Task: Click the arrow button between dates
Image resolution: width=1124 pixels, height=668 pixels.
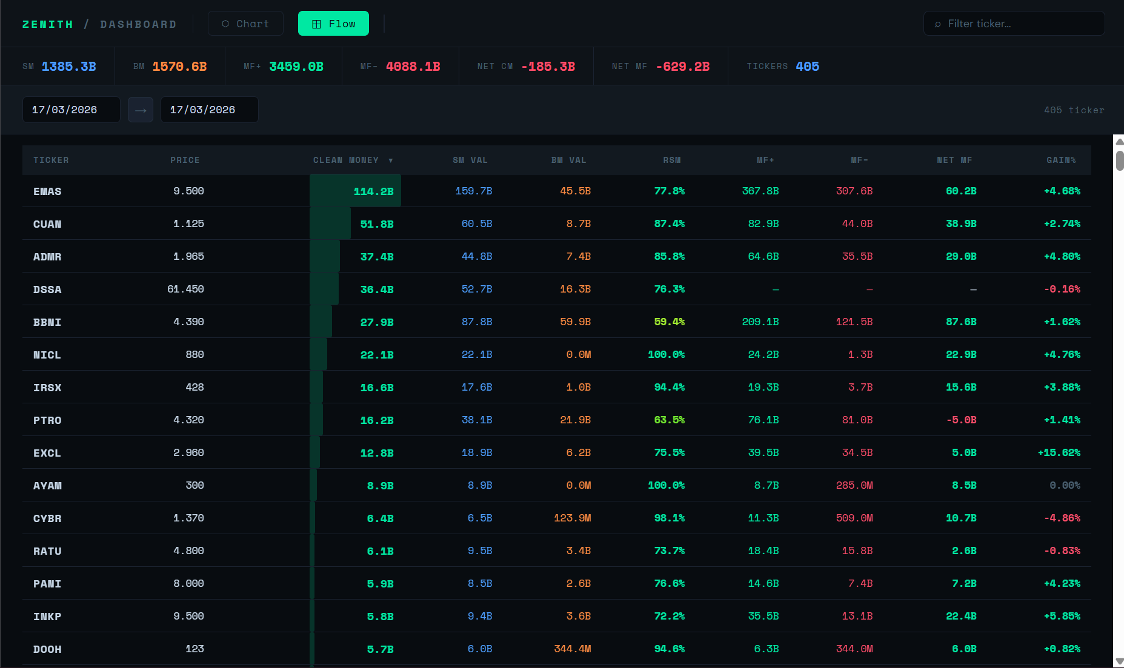Action: (x=141, y=110)
